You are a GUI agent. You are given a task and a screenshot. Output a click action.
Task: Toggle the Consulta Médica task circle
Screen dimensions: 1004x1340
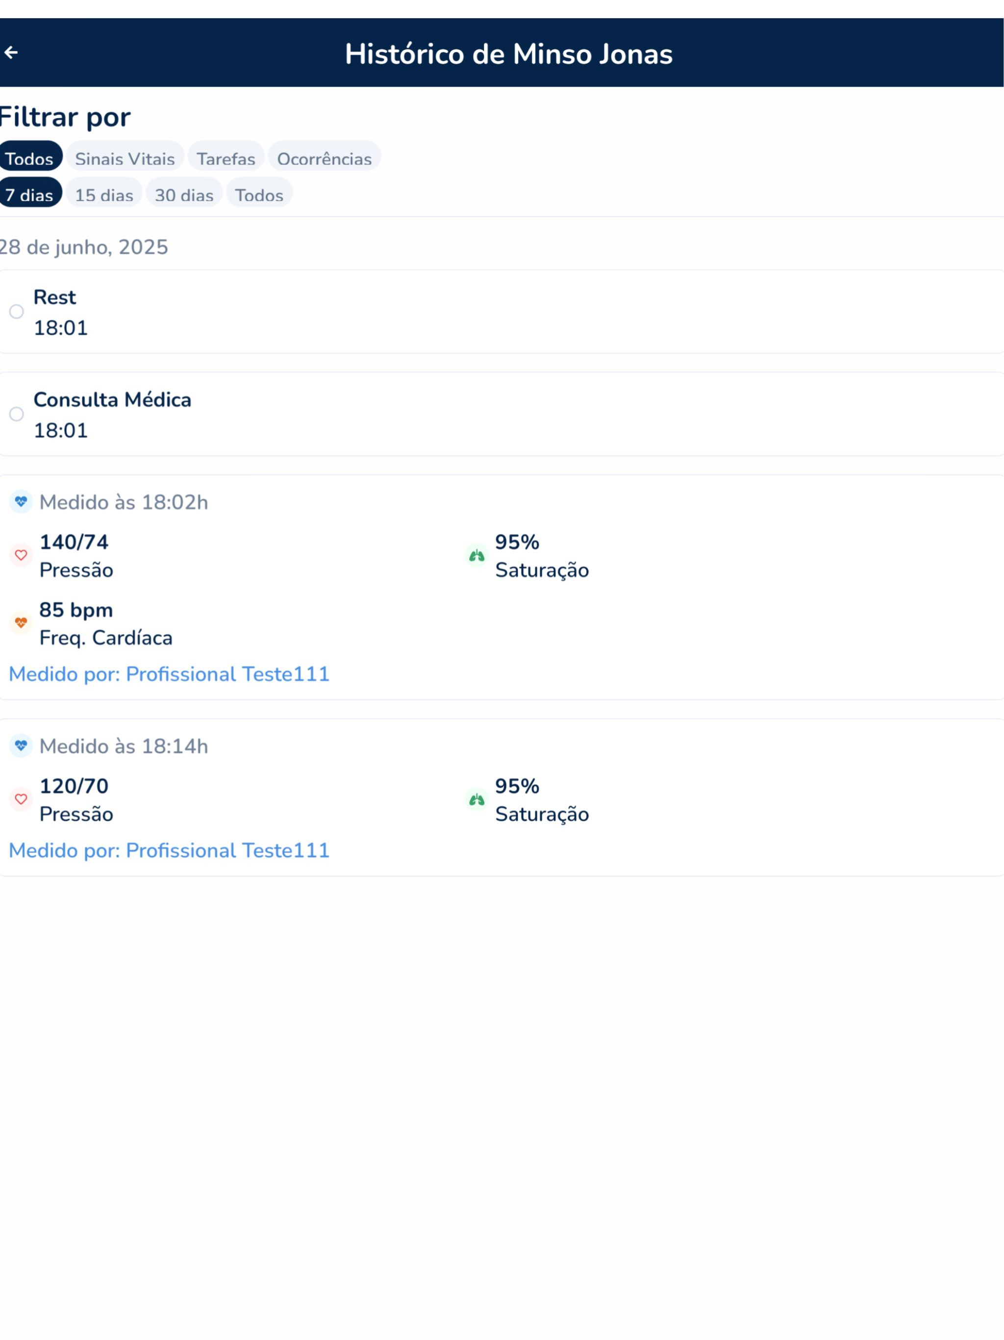click(x=16, y=414)
